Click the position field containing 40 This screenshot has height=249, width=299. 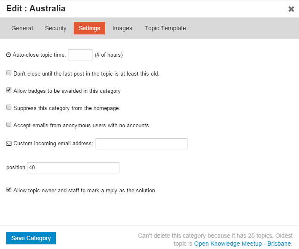[x=73, y=168]
